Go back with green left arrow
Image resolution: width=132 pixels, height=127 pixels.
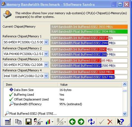point(72,122)
